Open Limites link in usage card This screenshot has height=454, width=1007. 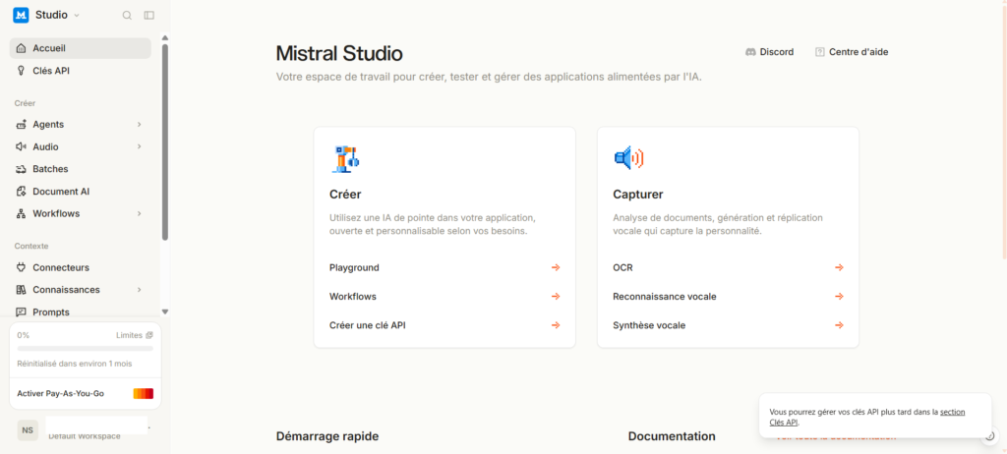135,335
